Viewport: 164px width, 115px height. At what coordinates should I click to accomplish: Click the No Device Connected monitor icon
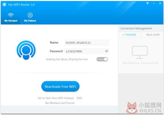140,52
